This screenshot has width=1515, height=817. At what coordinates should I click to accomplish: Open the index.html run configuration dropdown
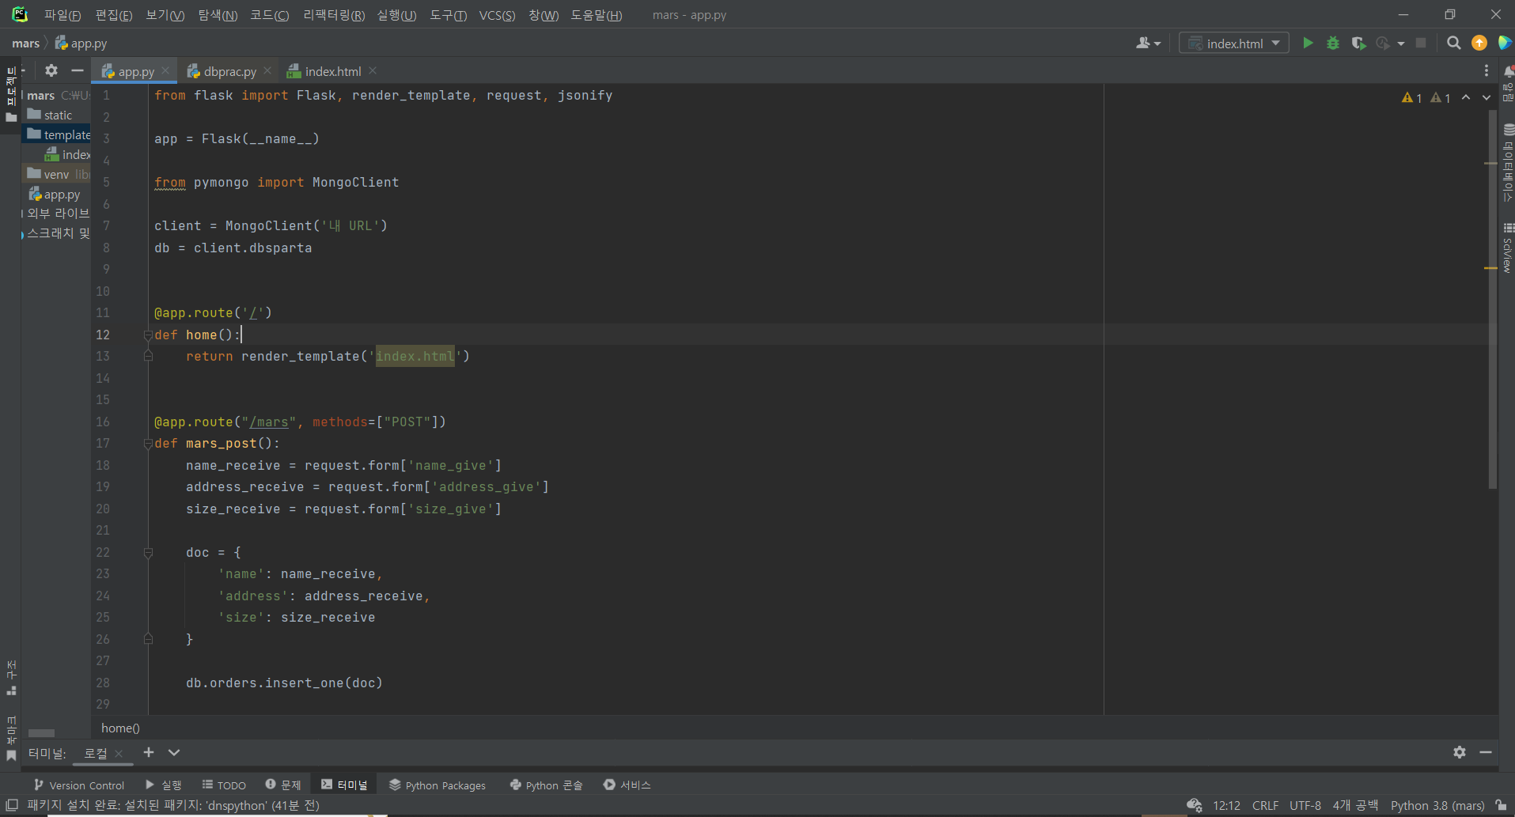(1233, 43)
